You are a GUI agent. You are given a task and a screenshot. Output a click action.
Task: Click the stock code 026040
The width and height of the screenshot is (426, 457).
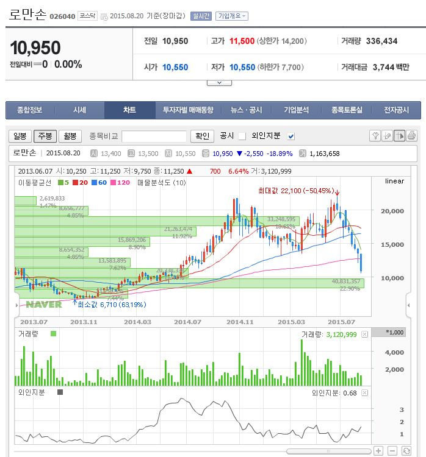62,16
